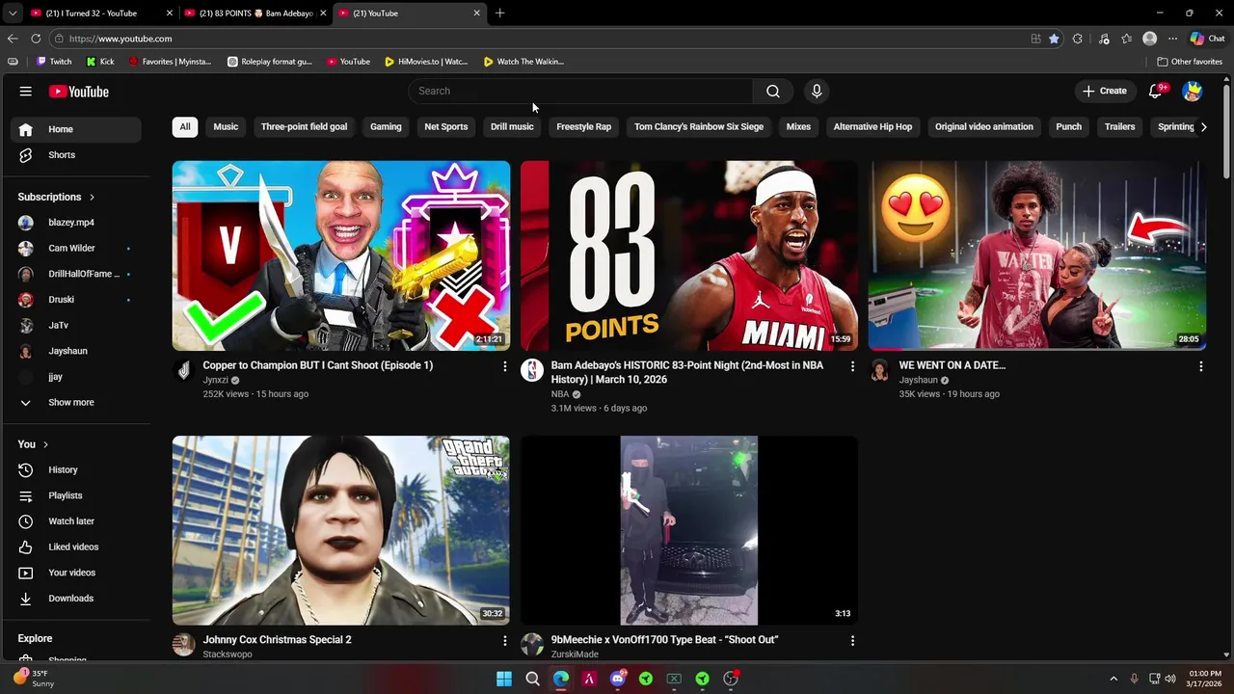Screen dimensions: 1234x694
Task: Open Twitch bookmark in favorites bar
Action: pos(54,62)
